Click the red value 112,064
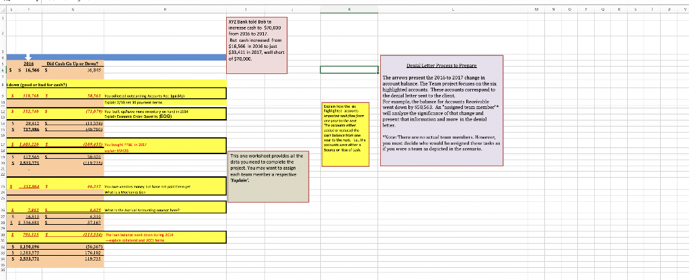This screenshot has height=280, width=689. click(x=31, y=186)
